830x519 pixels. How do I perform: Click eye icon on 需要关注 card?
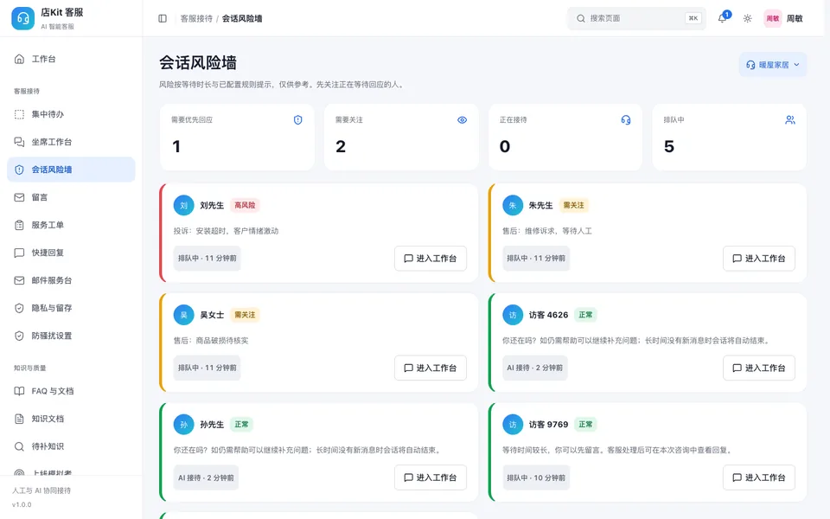462,120
